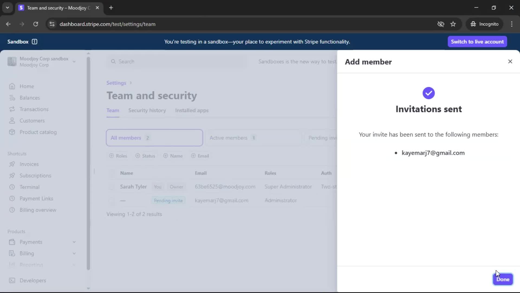The width and height of the screenshot is (520, 293).
Task: Bookmark this page with star icon
Action: point(453,24)
